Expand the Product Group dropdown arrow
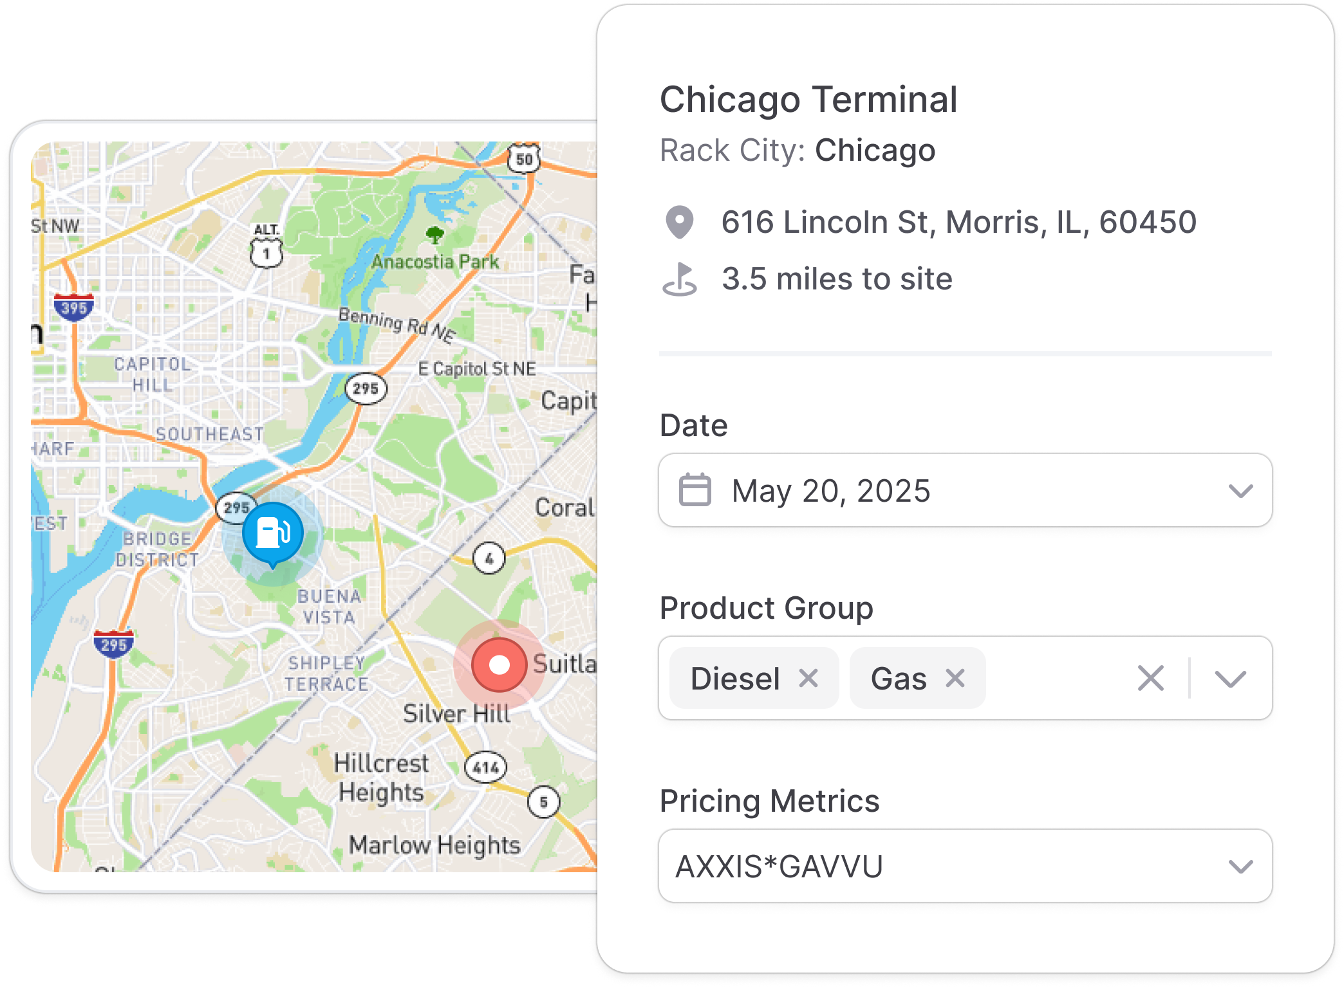 (x=1231, y=679)
